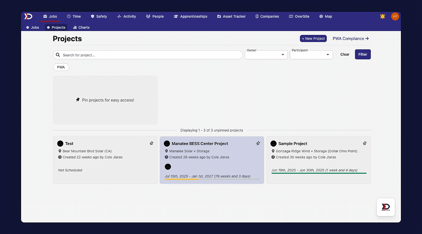This screenshot has width=422, height=234.
Task: Click the Sample Project company logo
Action: coord(273,144)
